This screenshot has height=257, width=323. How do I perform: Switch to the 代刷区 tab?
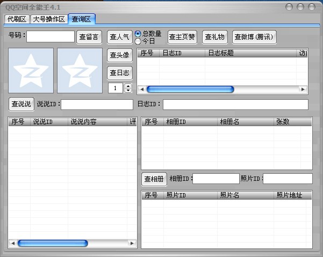point(17,19)
